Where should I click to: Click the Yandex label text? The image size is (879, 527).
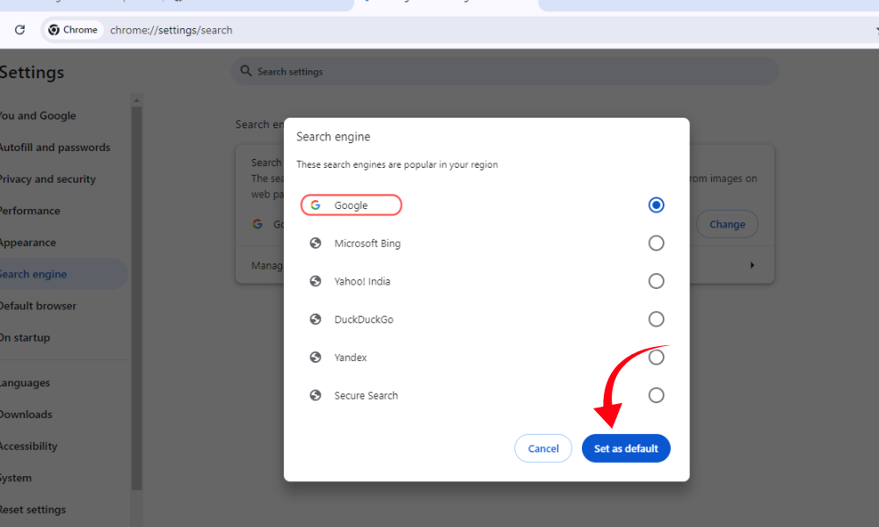[x=351, y=357]
